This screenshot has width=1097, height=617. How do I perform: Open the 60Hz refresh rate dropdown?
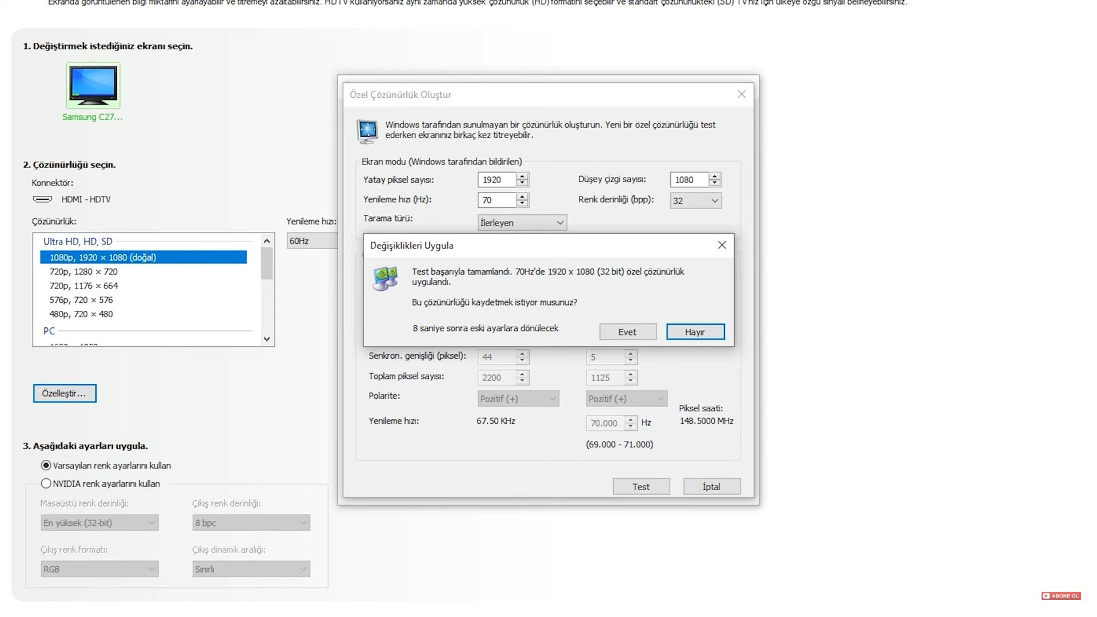click(311, 241)
